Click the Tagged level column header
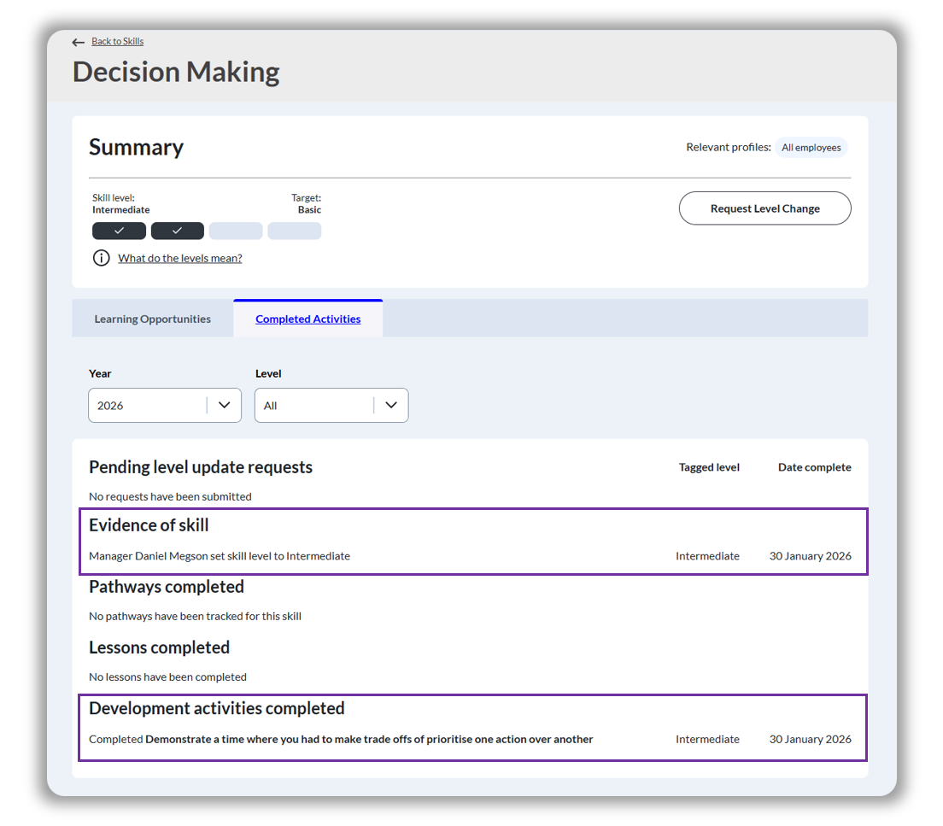Screen dimensions: 943x826 (709, 467)
